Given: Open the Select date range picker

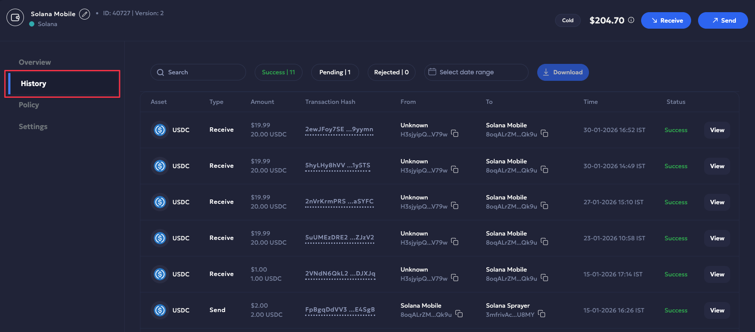Looking at the screenshot, I should 476,72.
